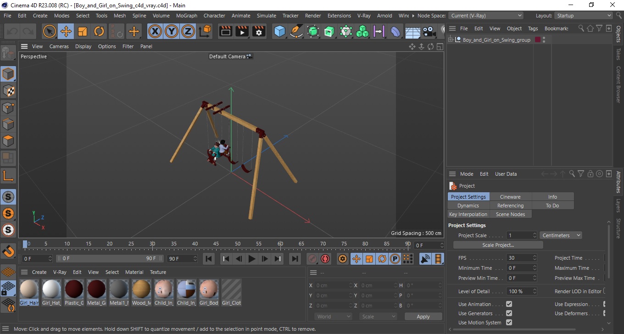Select the Live Selection tool
The height and width of the screenshot is (334, 624).
(49, 31)
